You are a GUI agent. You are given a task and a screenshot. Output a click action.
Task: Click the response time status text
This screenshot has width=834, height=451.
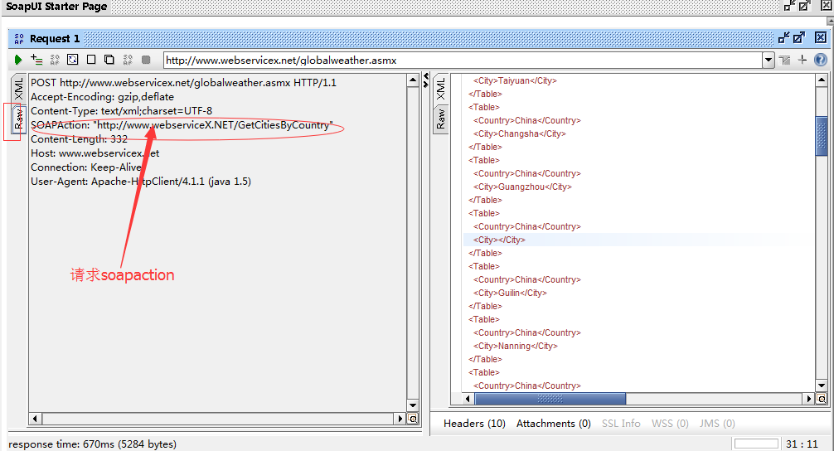tap(93, 444)
